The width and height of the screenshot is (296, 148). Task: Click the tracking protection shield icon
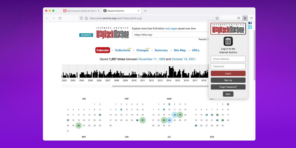coord(81,18)
